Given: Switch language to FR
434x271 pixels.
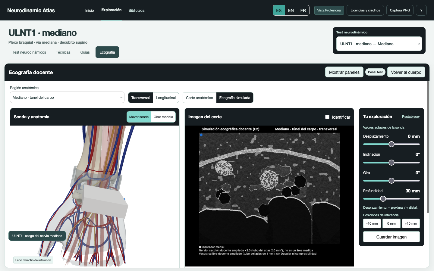Looking at the screenshot, I should [303, 10].
